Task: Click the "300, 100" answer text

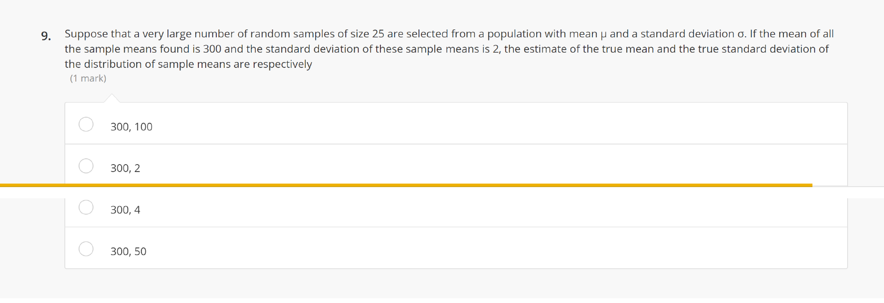Action: coord(131,127)
